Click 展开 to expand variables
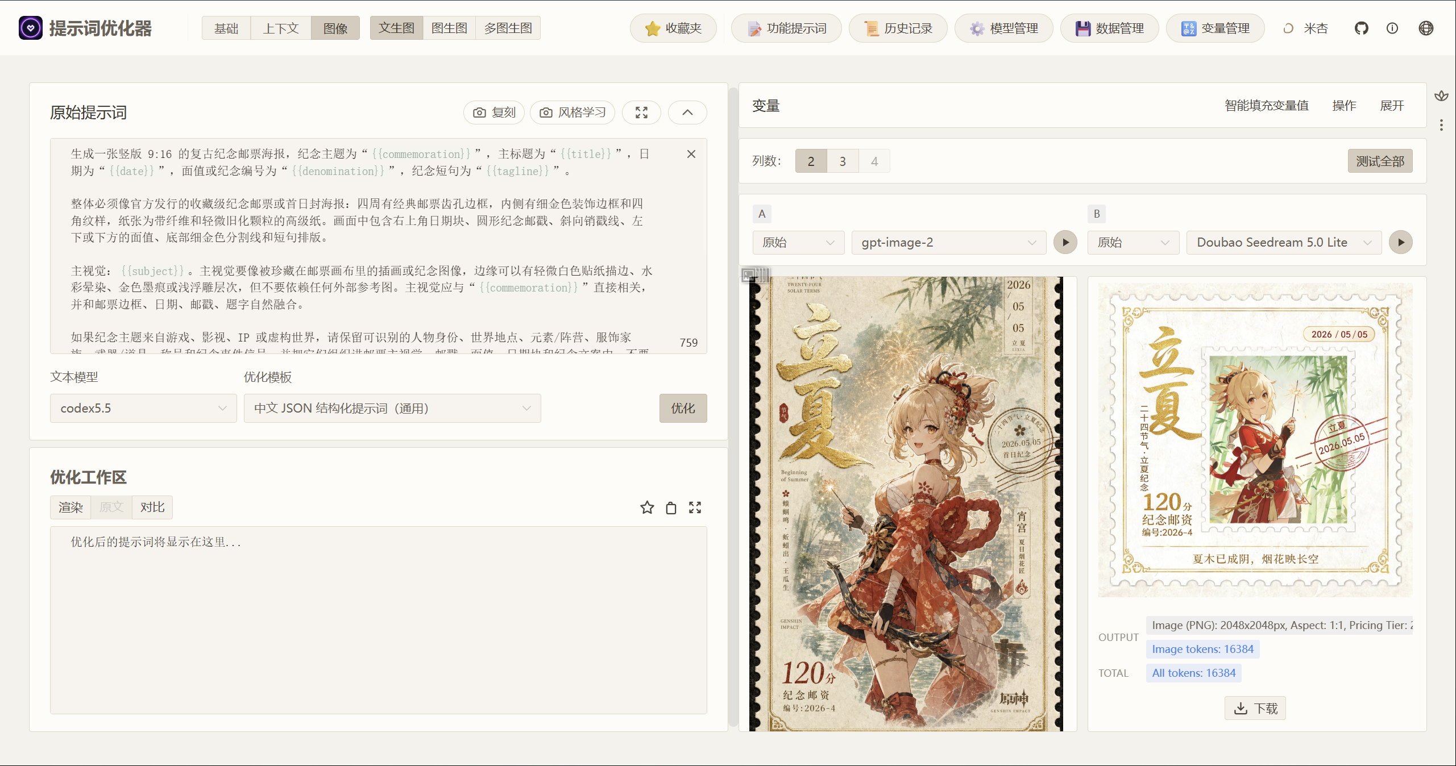 (1392, 106)
